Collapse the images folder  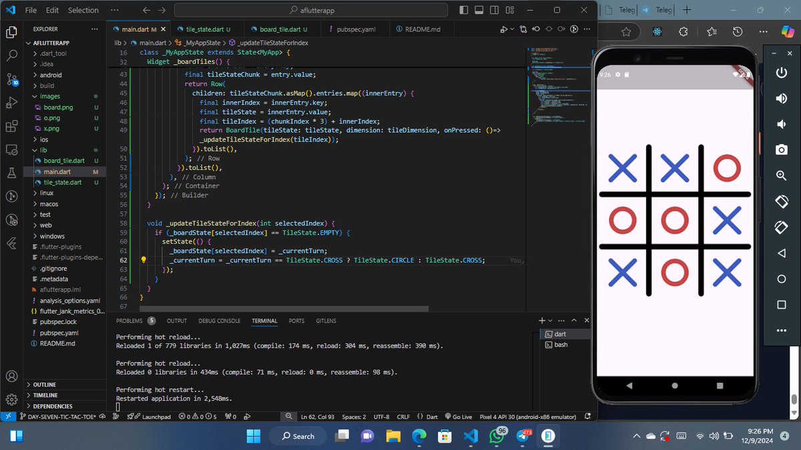(x=50, y=96)
